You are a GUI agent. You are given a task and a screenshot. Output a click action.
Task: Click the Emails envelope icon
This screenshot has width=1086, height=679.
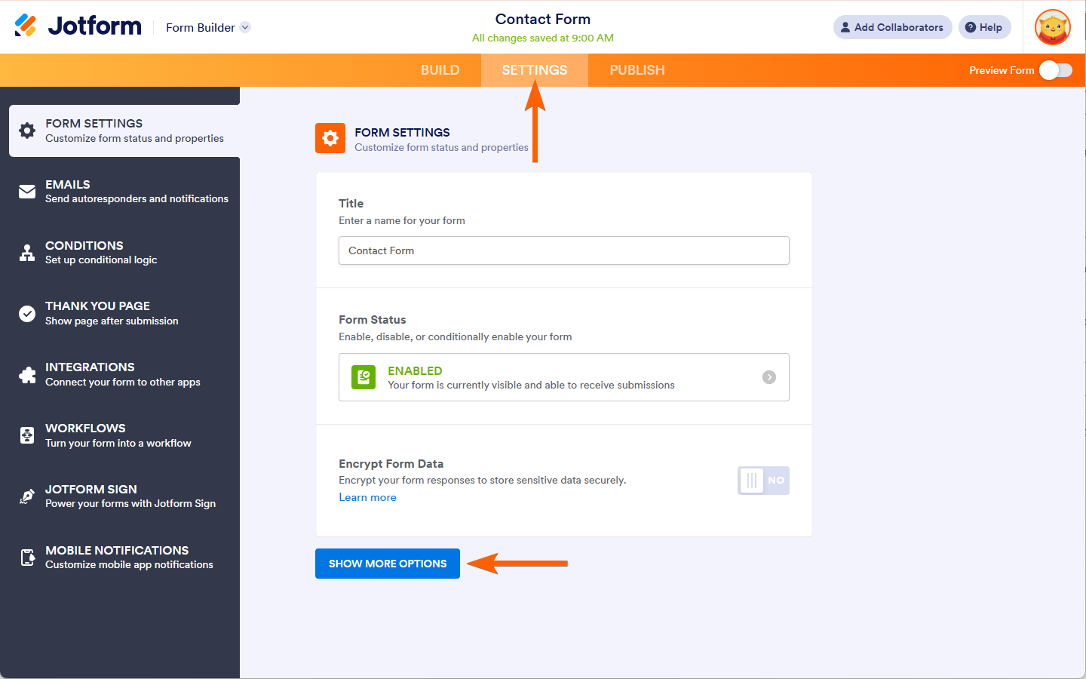27,192
